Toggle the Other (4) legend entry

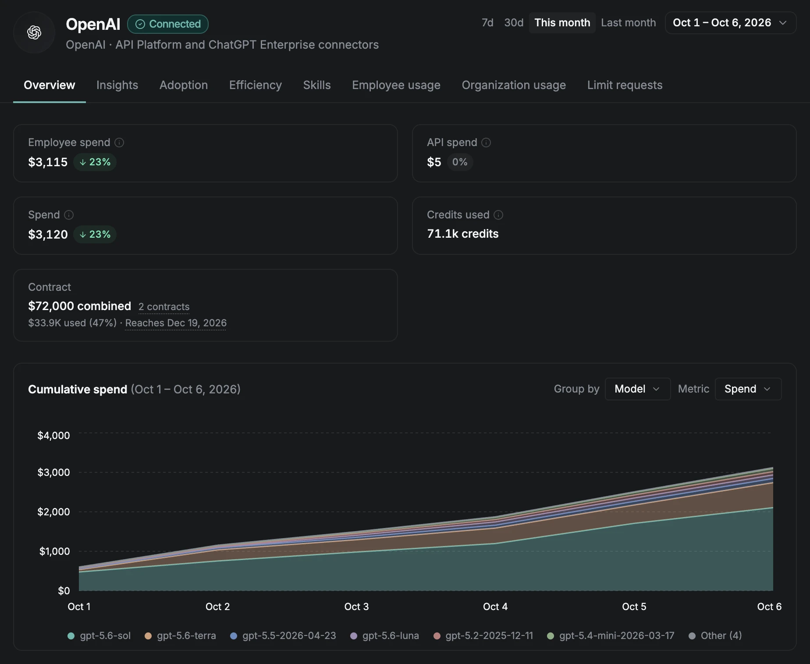[x=715, y=635]
